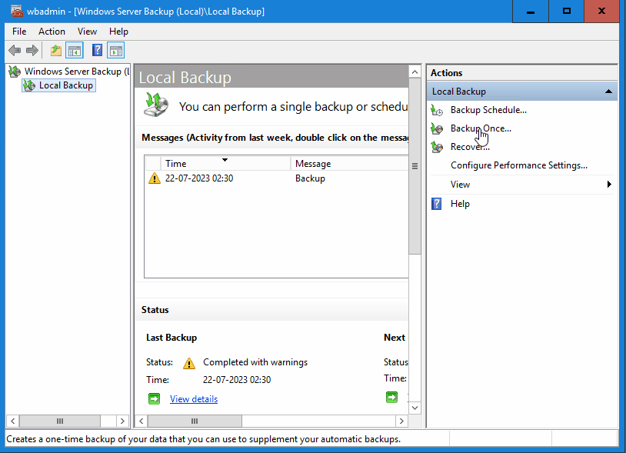Expand the View submenu arrow in Actions
This screenshot has height=453, width=626.
click(609, 185)
